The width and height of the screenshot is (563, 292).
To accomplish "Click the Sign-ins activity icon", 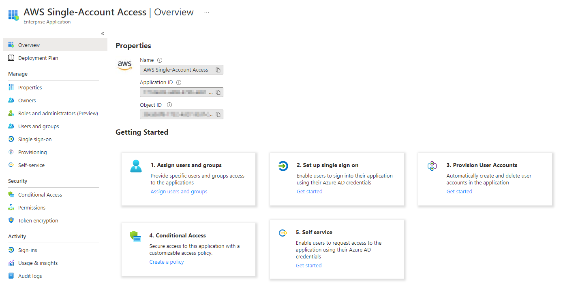I will pyautogui.click(x=12, y=250).
